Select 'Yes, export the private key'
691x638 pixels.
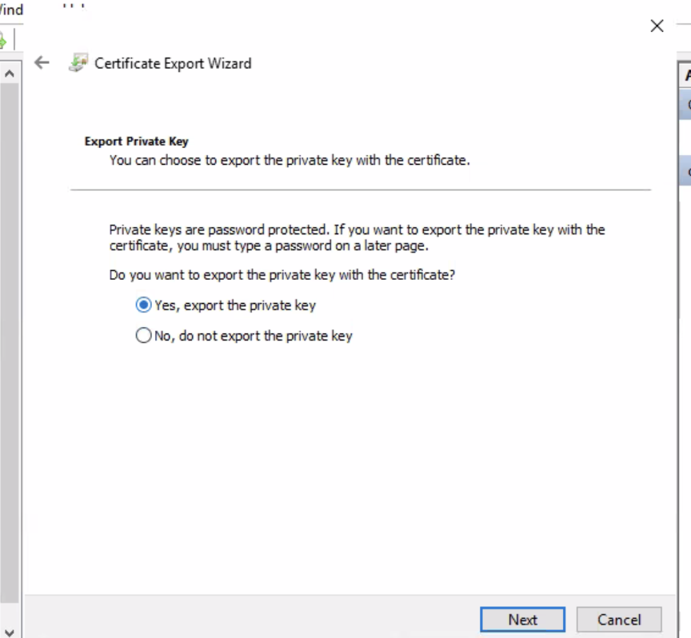click(x=144, y=305)
